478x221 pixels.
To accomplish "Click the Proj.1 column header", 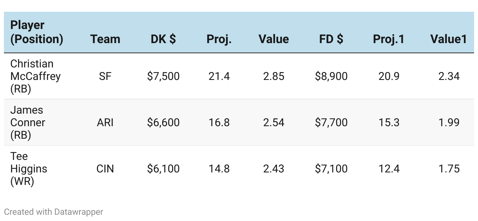I will (389, 39).
